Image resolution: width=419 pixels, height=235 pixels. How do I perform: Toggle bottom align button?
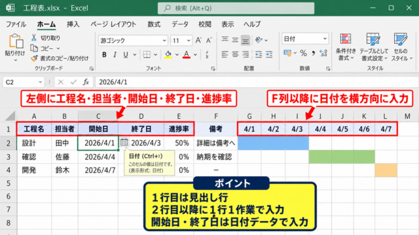click(x=246, y=40)
